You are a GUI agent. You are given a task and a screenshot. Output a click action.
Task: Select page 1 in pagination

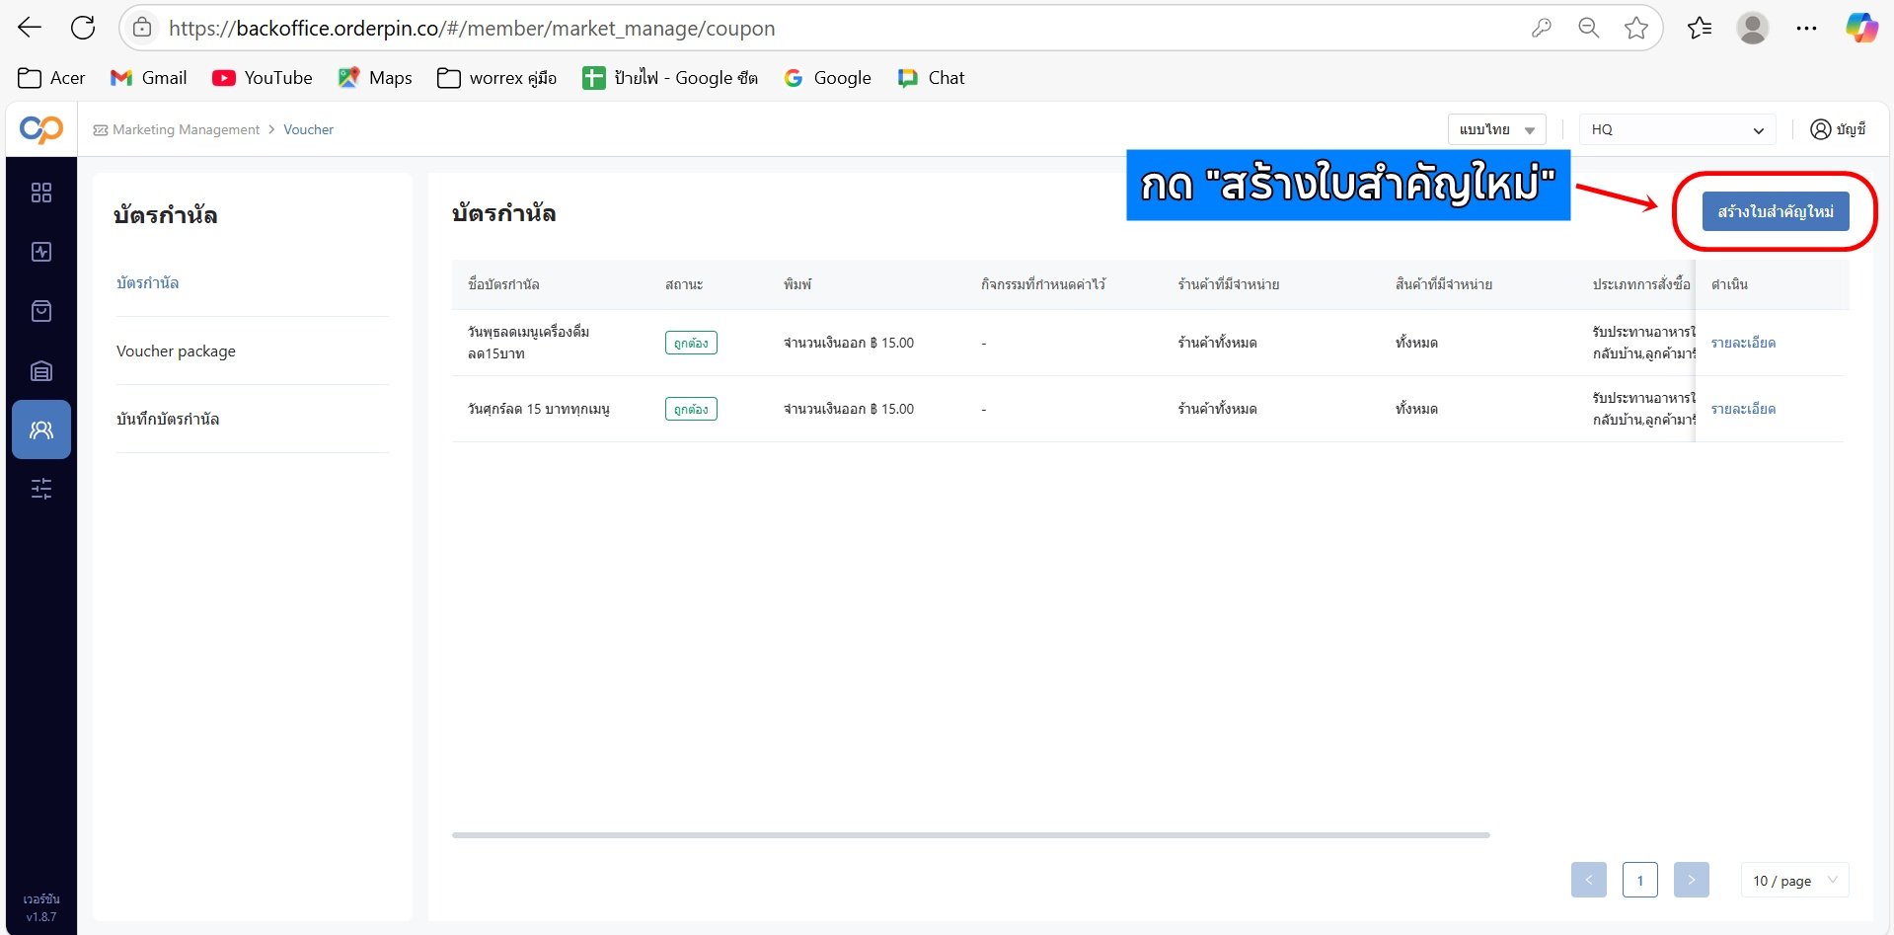click(x=1640, y=880)
